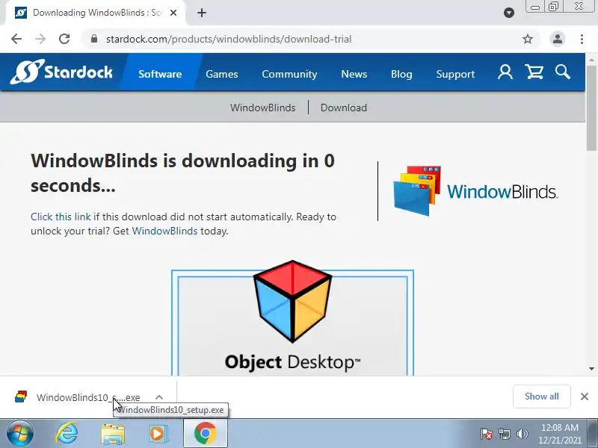Click the WindowBlinds product logo

pyautogui.click(x=475, y=190)
